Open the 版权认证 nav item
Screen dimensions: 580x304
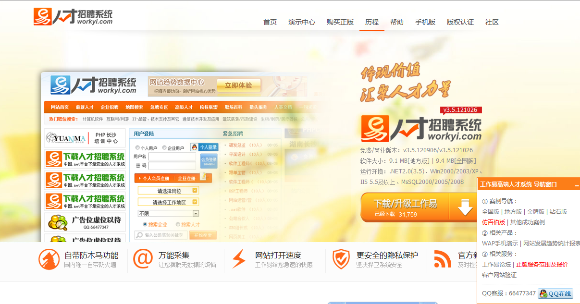coord(460,22)
